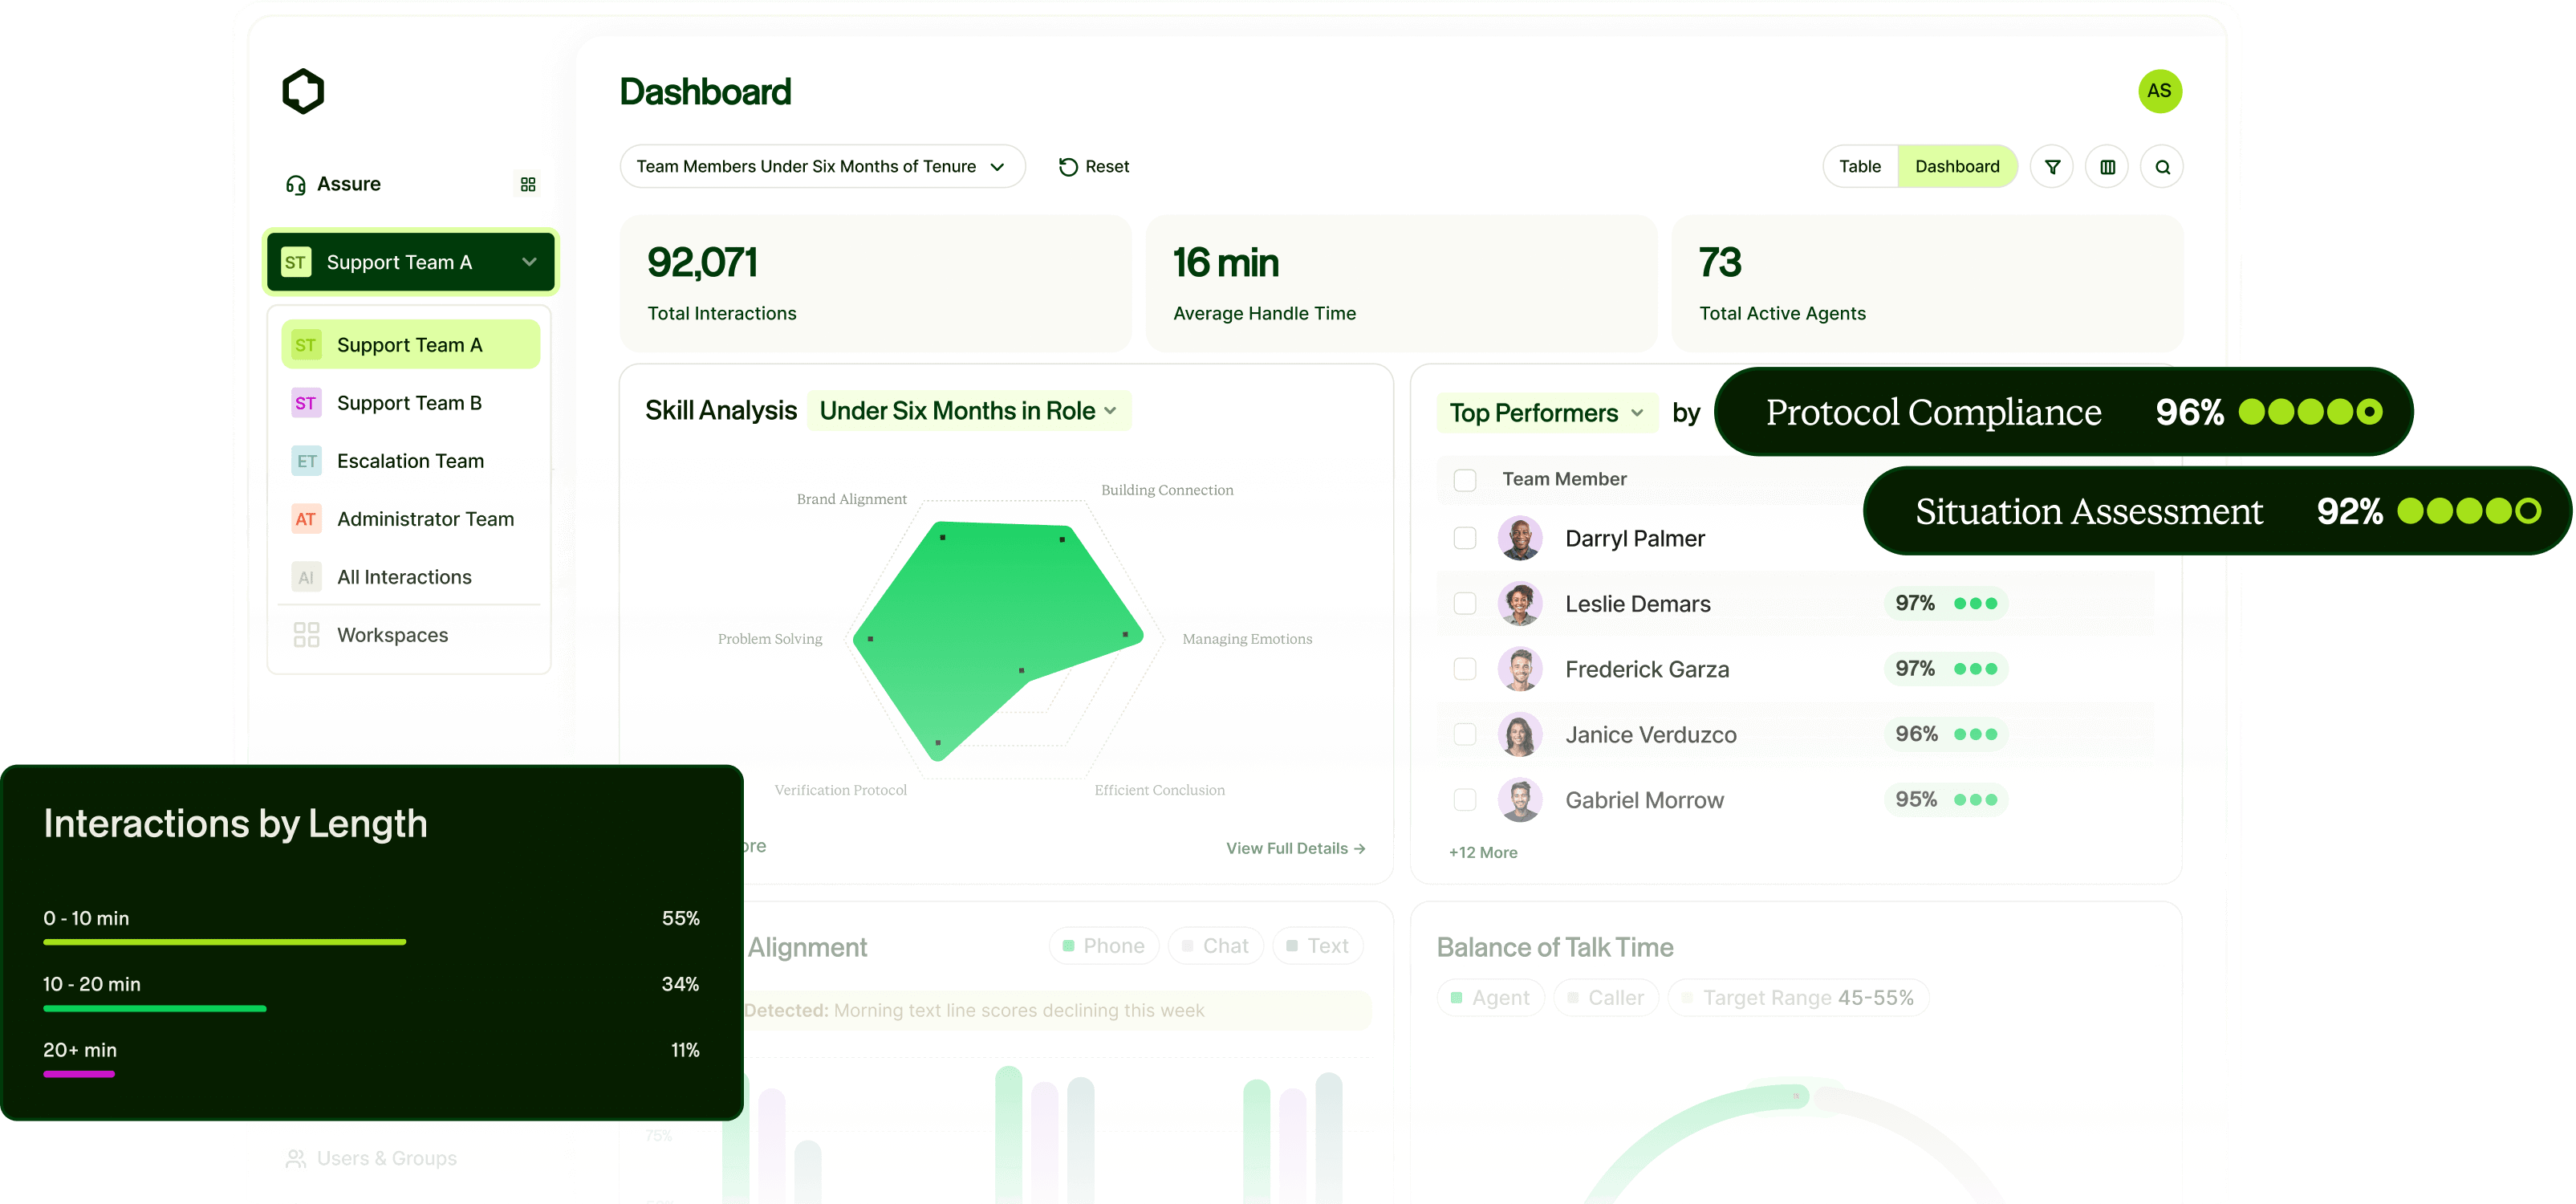Screen dimensions: 2576x1204
Task: Click the AI badge for All Interactions
Action: click(x=306, y=577)
